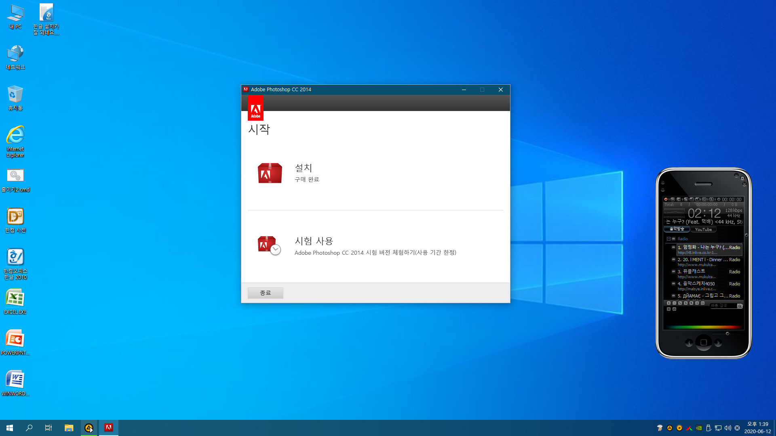Click the Adobe logo in installer header
Image resolution: width=776 pixels, height=436 pixels.
point(255,108)
